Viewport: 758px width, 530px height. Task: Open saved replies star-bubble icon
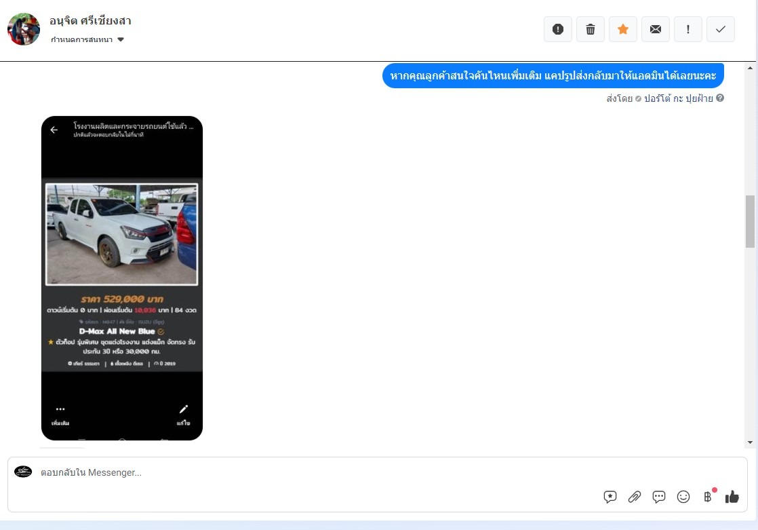(610, 497)
